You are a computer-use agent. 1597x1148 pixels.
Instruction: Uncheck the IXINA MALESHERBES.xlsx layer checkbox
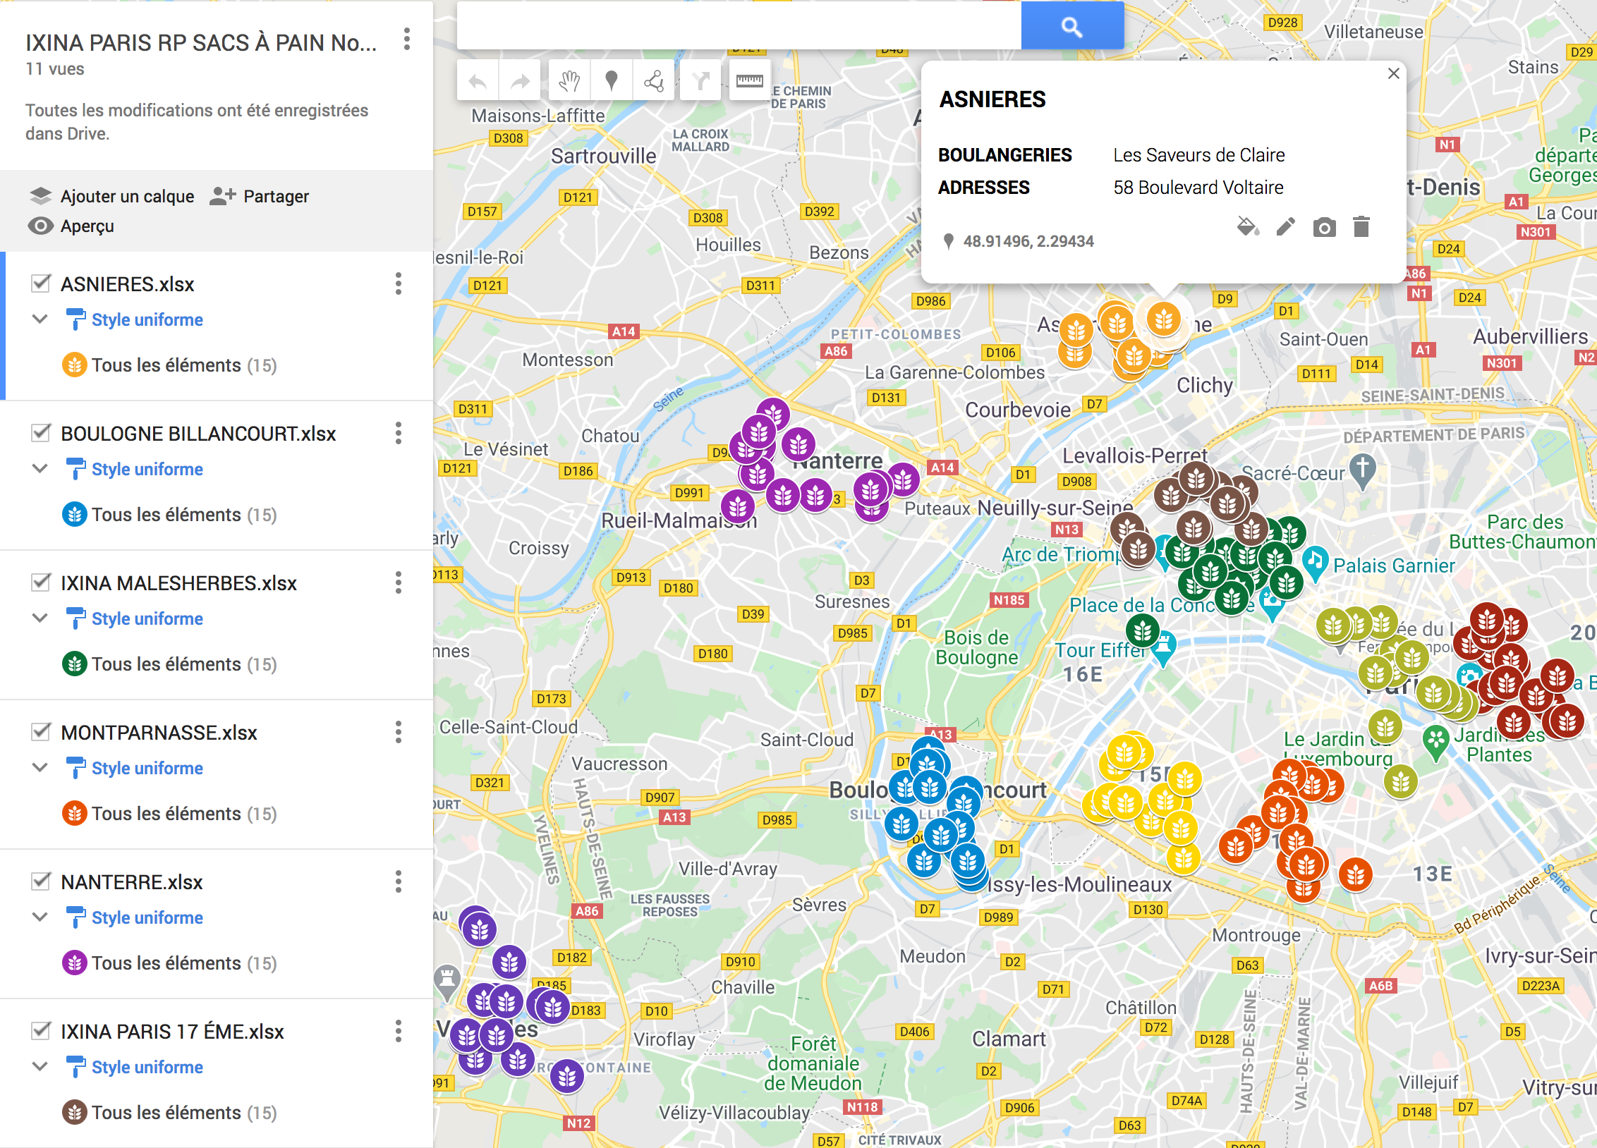coord(41,582)
